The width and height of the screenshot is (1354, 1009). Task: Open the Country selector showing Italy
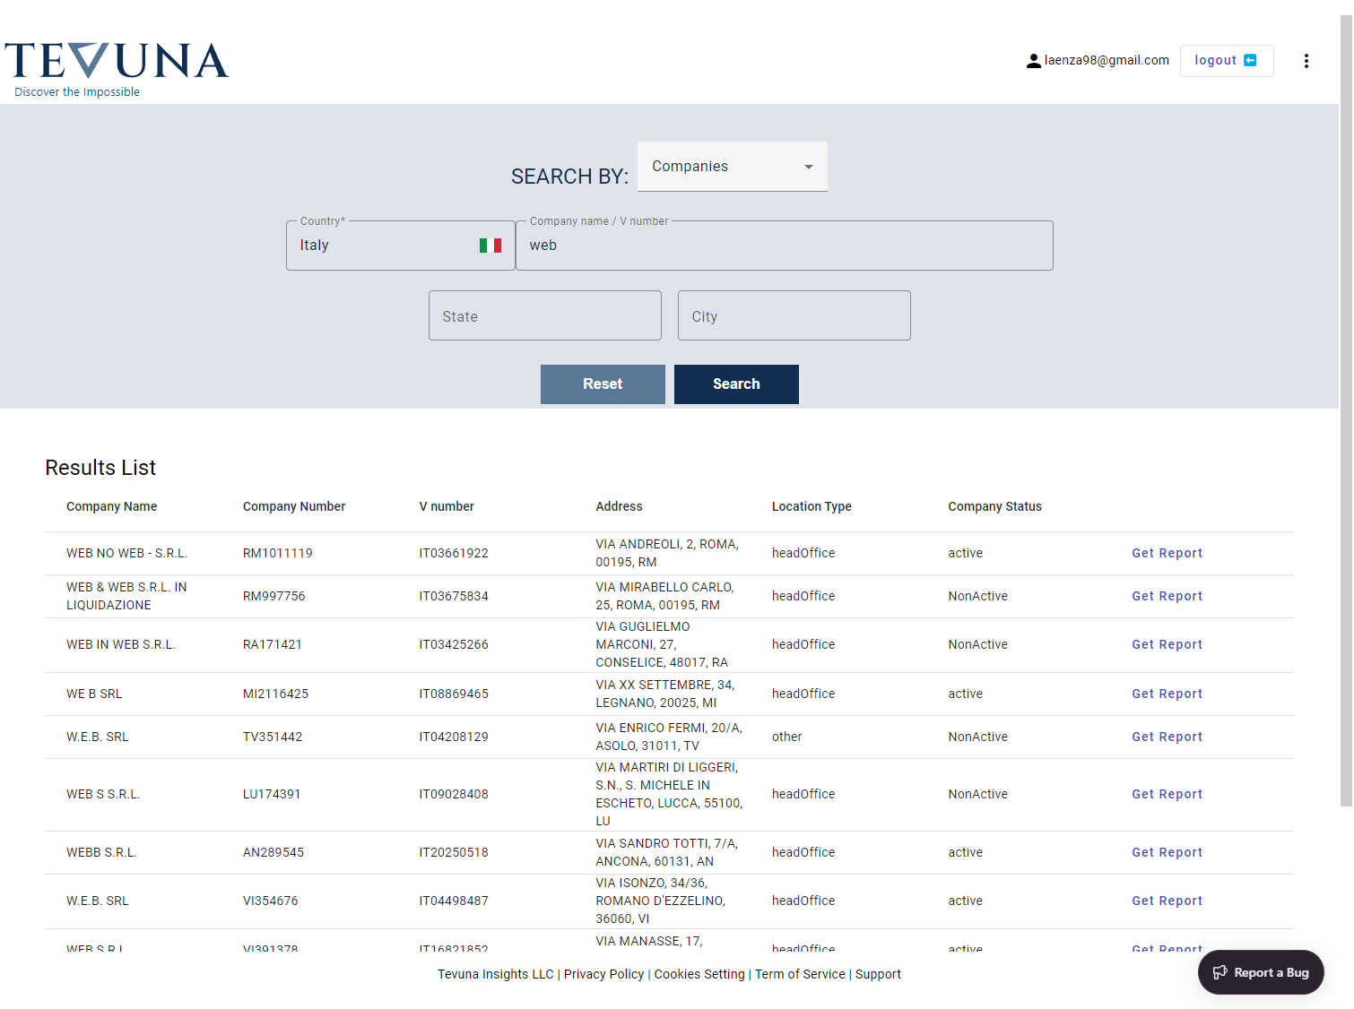pos(386,246)
